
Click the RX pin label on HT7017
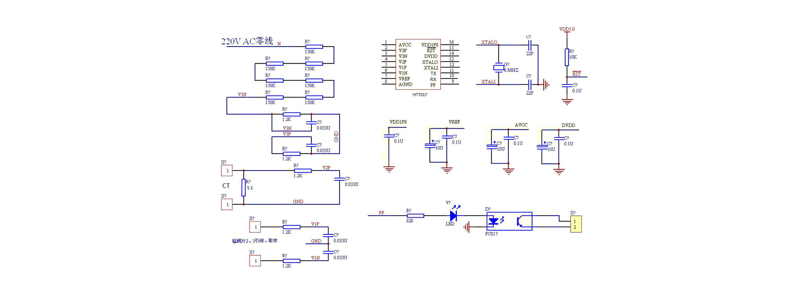tap(433, 80)
